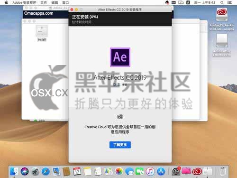Screen dimensions: 237x178
Task: Open the Apple menu
Action: 6,2
